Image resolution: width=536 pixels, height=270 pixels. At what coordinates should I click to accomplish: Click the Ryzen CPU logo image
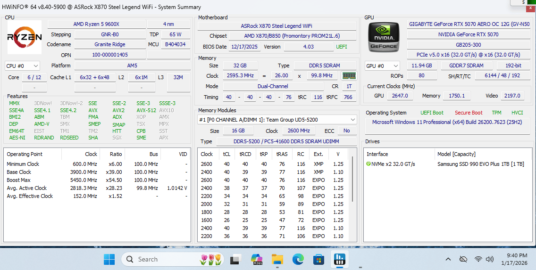25,37
